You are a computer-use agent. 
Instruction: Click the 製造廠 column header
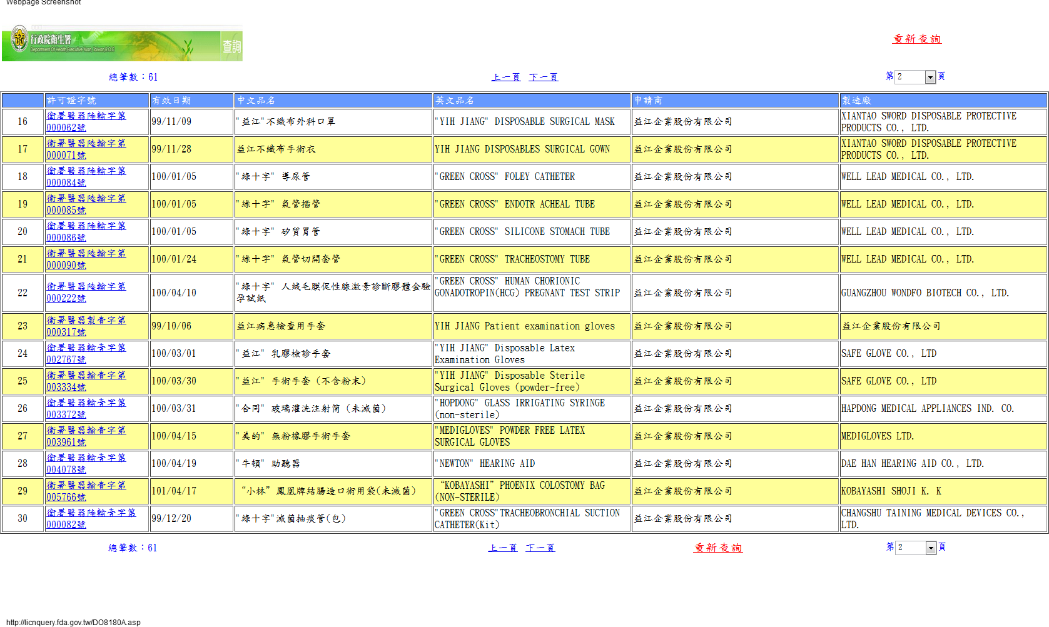(x=943, y=100)
